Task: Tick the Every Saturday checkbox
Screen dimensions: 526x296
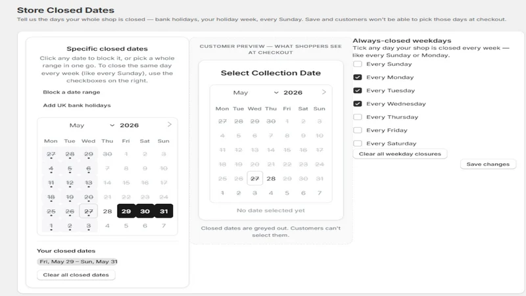Action: tap(358, 143)
